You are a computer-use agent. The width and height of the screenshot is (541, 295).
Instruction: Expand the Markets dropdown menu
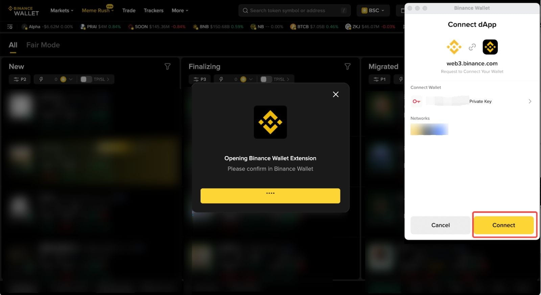pos(62,10)
